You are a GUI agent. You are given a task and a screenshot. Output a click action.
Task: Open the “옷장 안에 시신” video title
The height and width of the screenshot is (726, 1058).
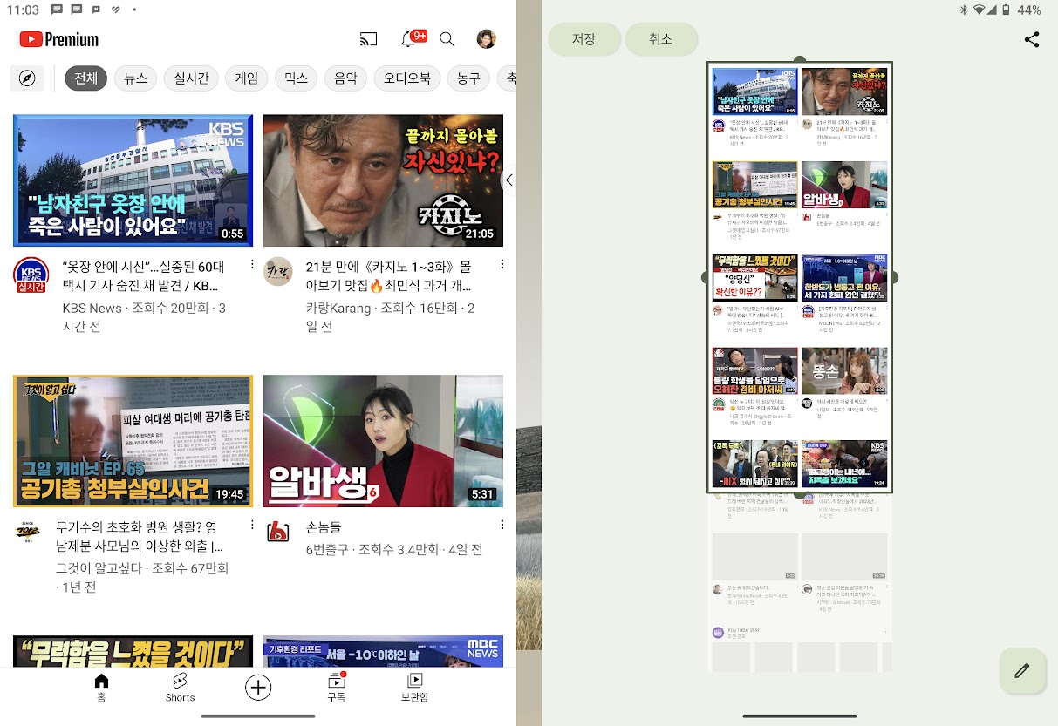[x=144, y=275]
